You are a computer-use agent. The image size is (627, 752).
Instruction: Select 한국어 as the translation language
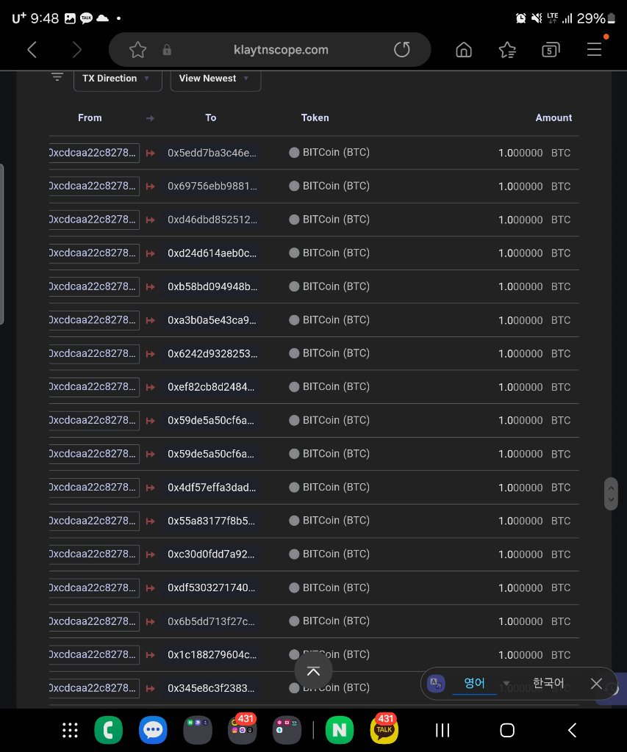tap(548, 684)
